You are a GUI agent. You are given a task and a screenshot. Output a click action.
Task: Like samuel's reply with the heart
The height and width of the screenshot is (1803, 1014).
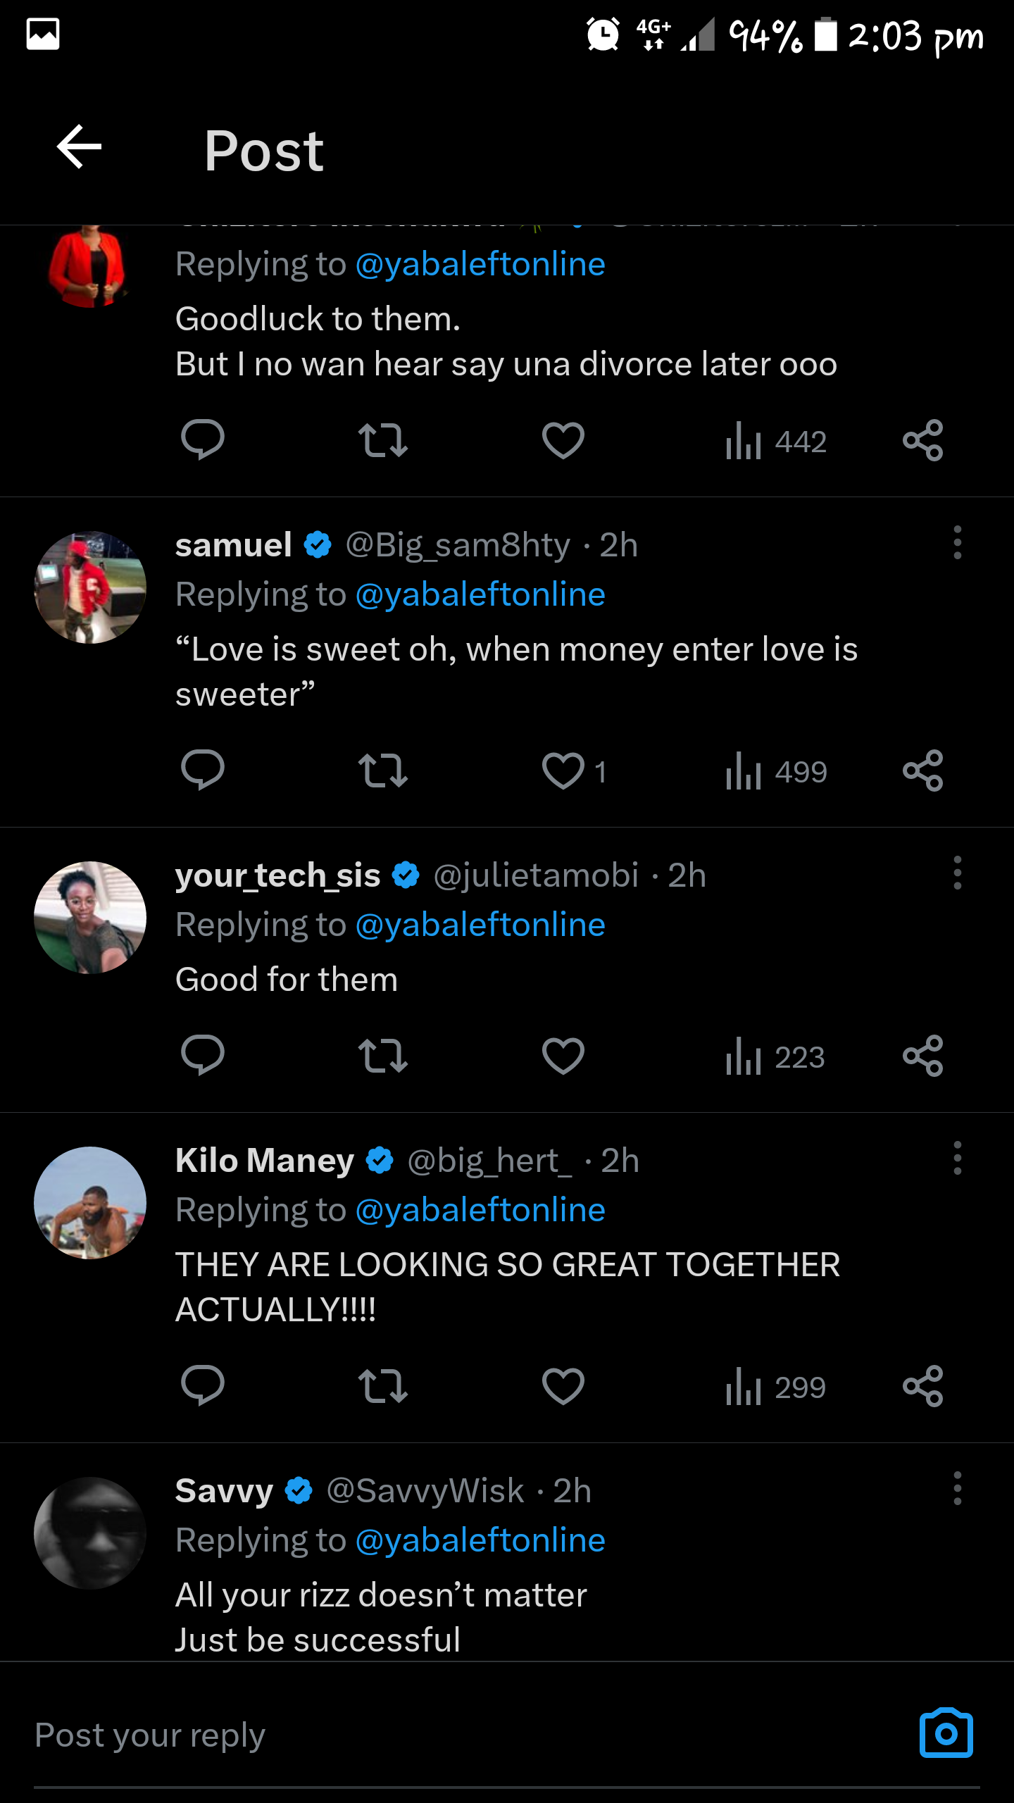click(x=563, y=770)
